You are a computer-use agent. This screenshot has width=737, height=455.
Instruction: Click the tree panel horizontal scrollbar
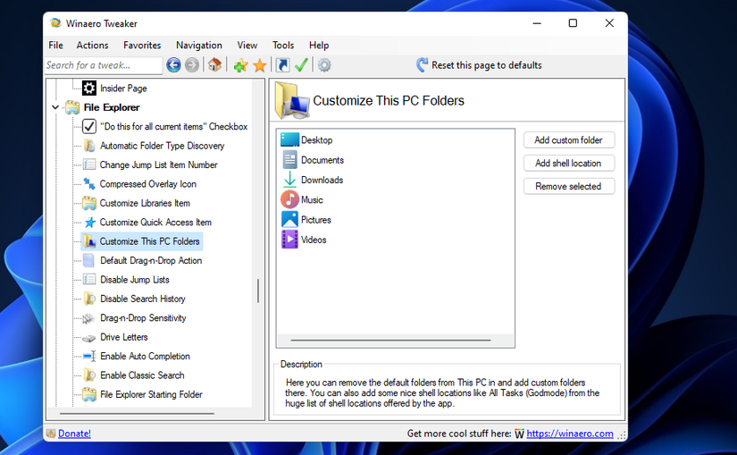coord(137,414)
